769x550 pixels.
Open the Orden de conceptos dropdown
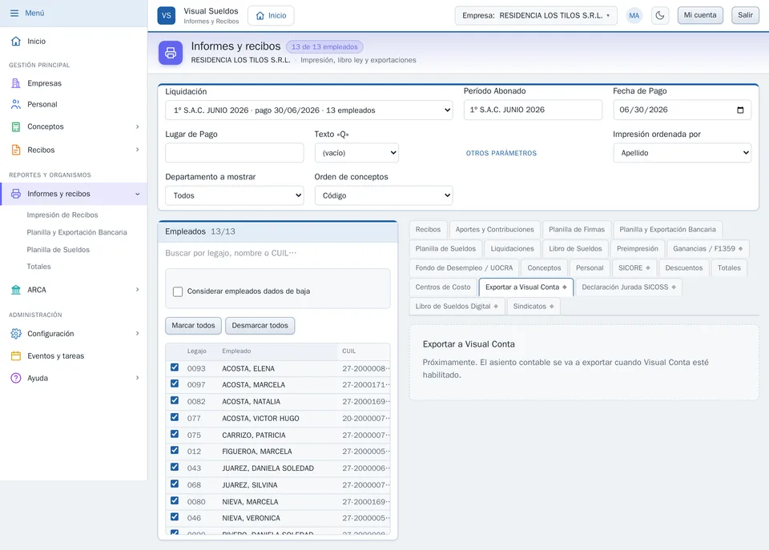(384, 195)
